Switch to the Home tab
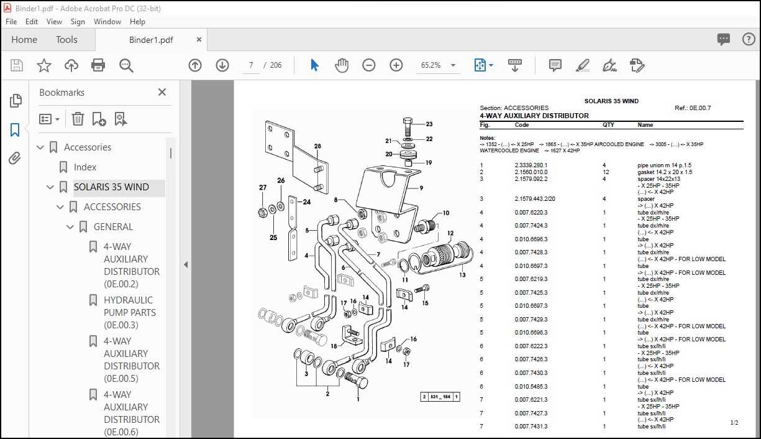The image size is (761, 439). [24, 39]
